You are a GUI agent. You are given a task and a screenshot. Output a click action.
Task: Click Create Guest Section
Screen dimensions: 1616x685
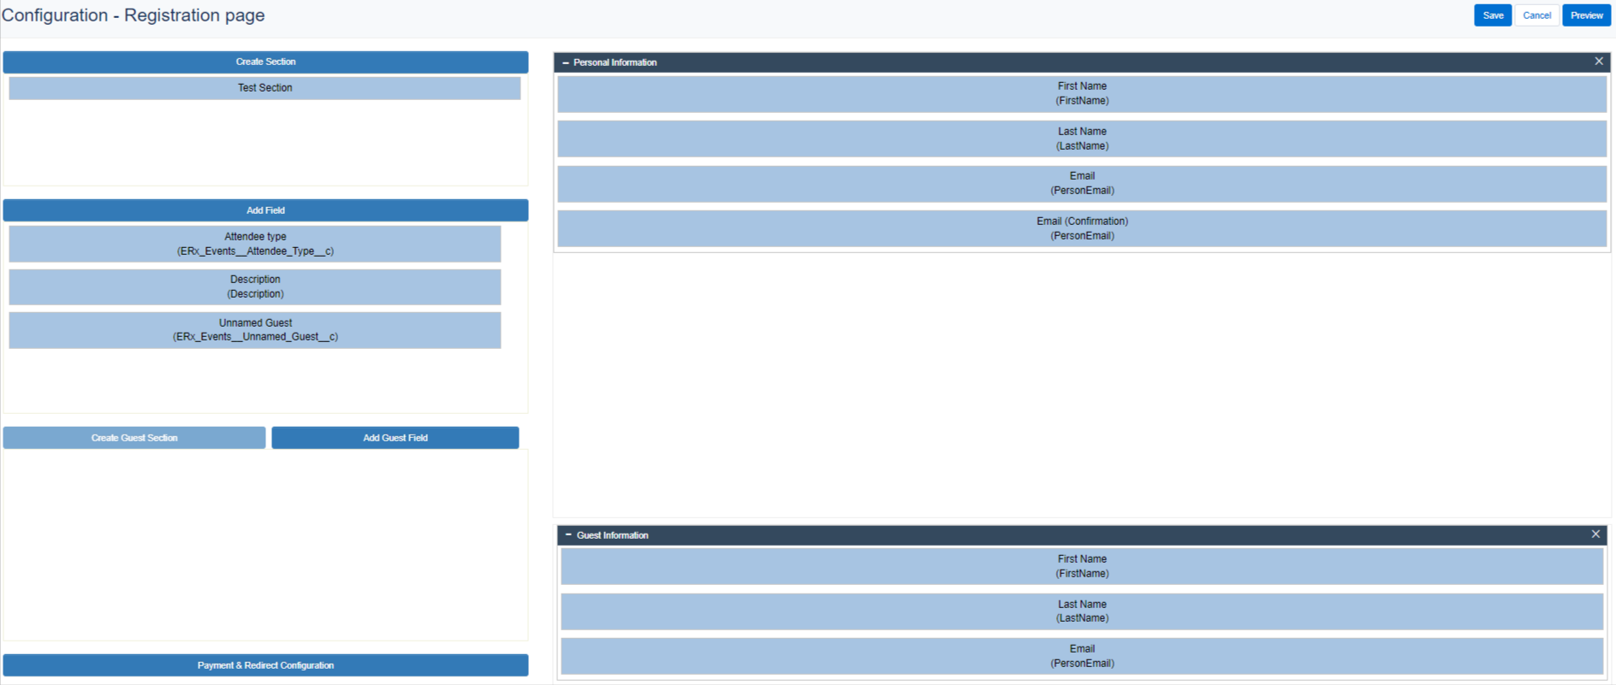134,438
